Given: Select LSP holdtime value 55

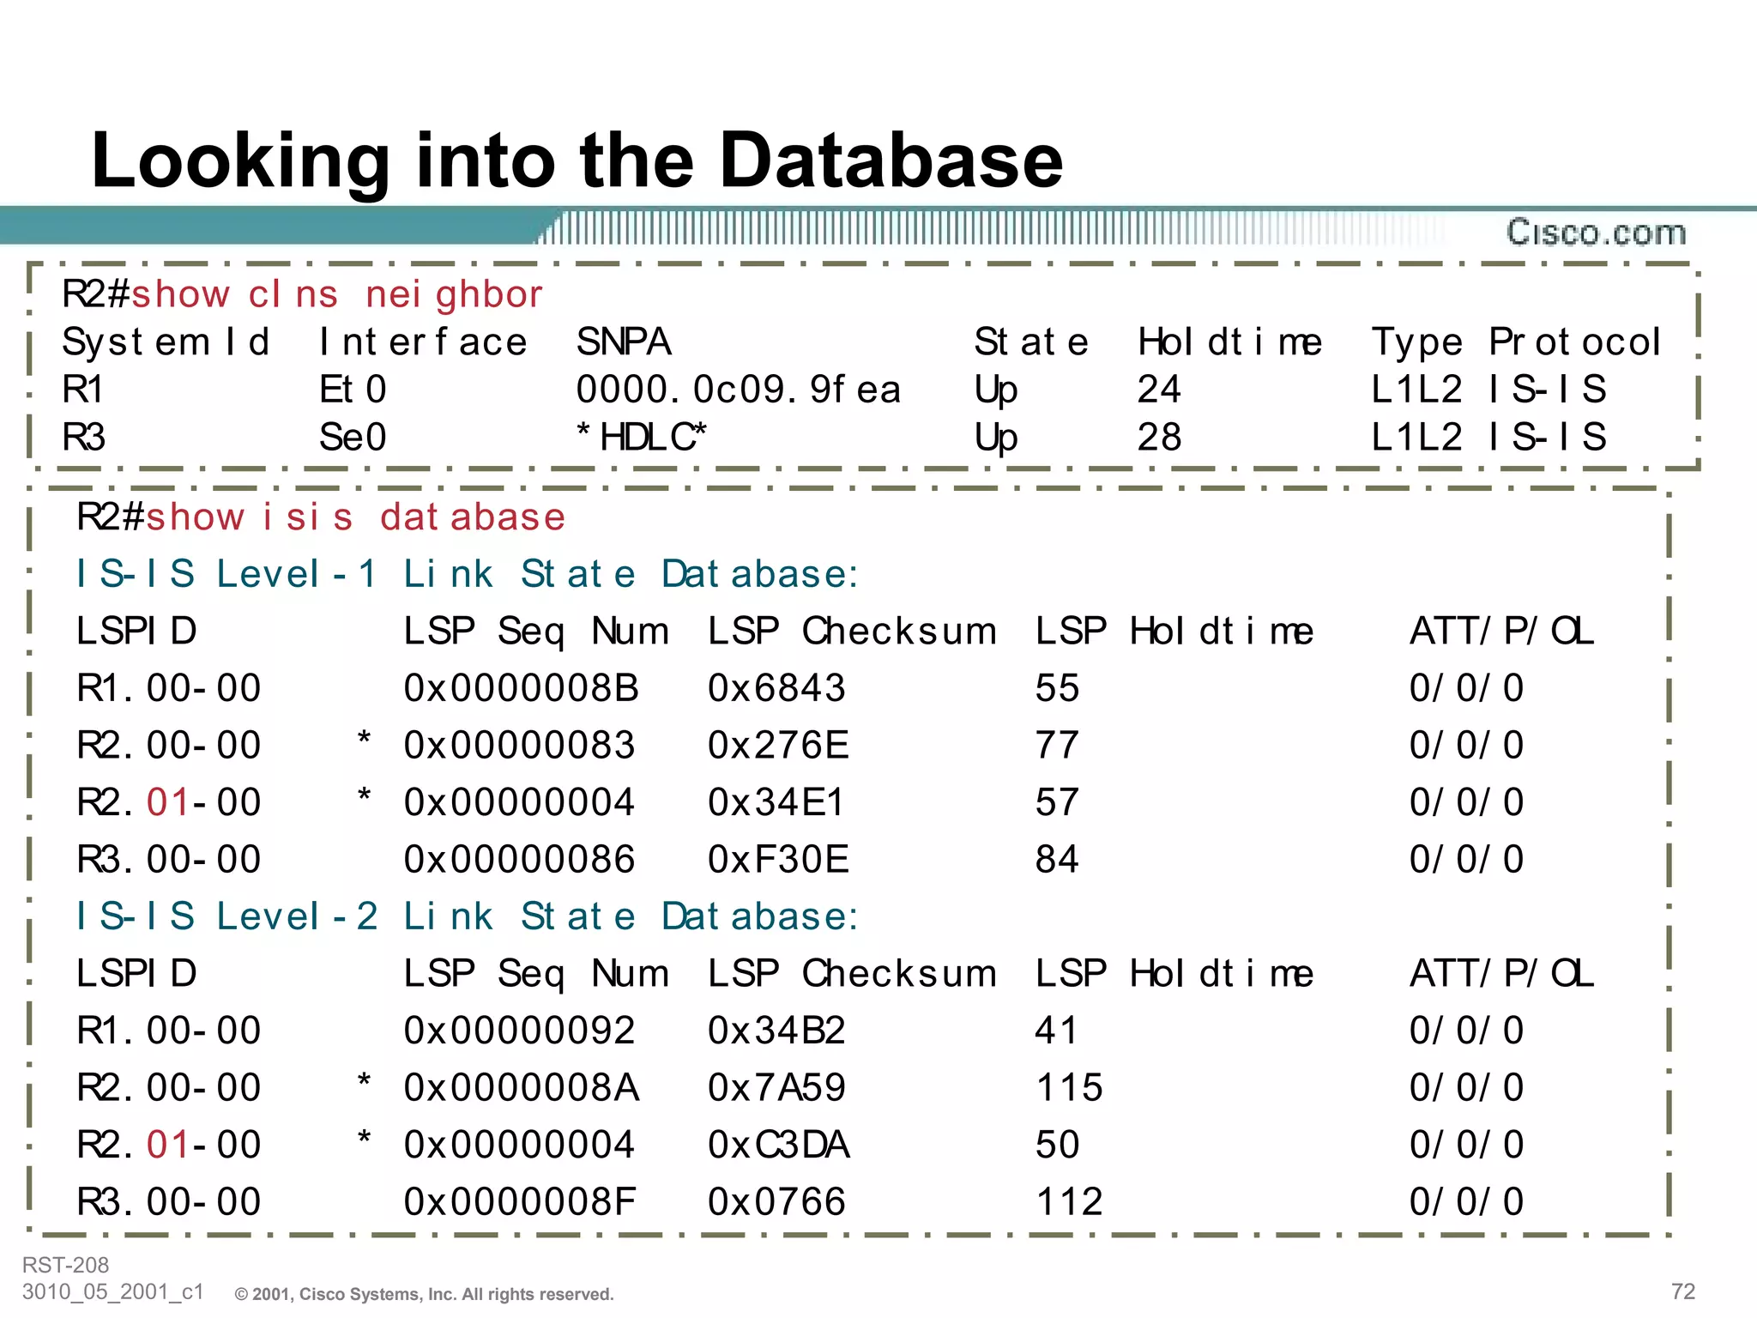Looking at the screenshot, I should click(x=1057, y=688).
